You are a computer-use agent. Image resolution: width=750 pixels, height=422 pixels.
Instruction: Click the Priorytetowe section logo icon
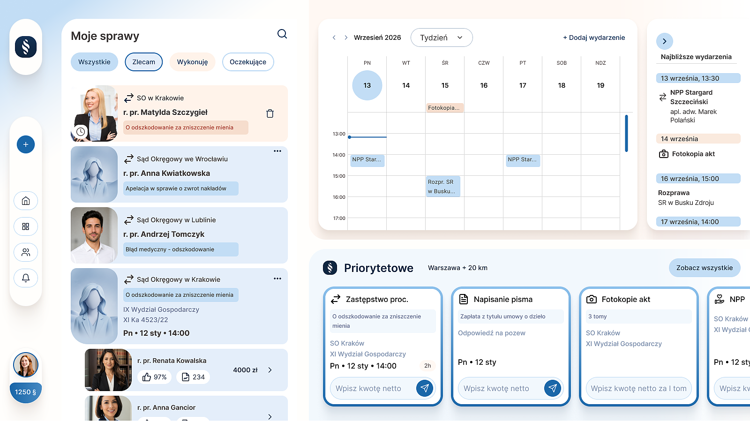pos(330,268)
